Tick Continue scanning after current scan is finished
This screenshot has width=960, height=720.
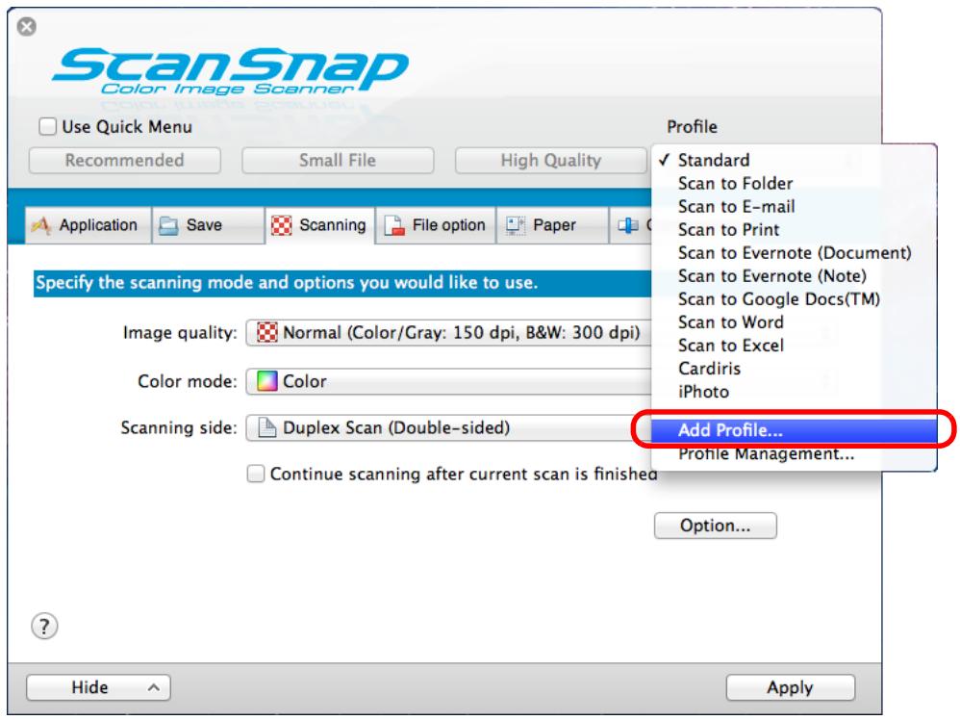pos(255,474)
